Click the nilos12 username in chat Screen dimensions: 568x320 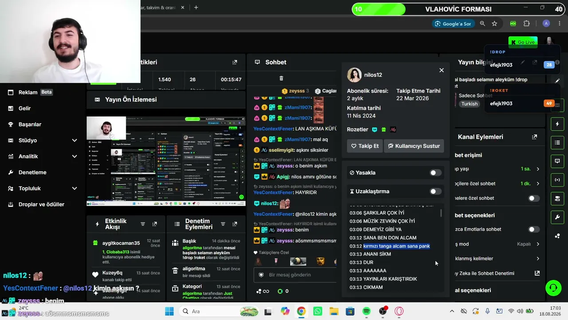269,204
